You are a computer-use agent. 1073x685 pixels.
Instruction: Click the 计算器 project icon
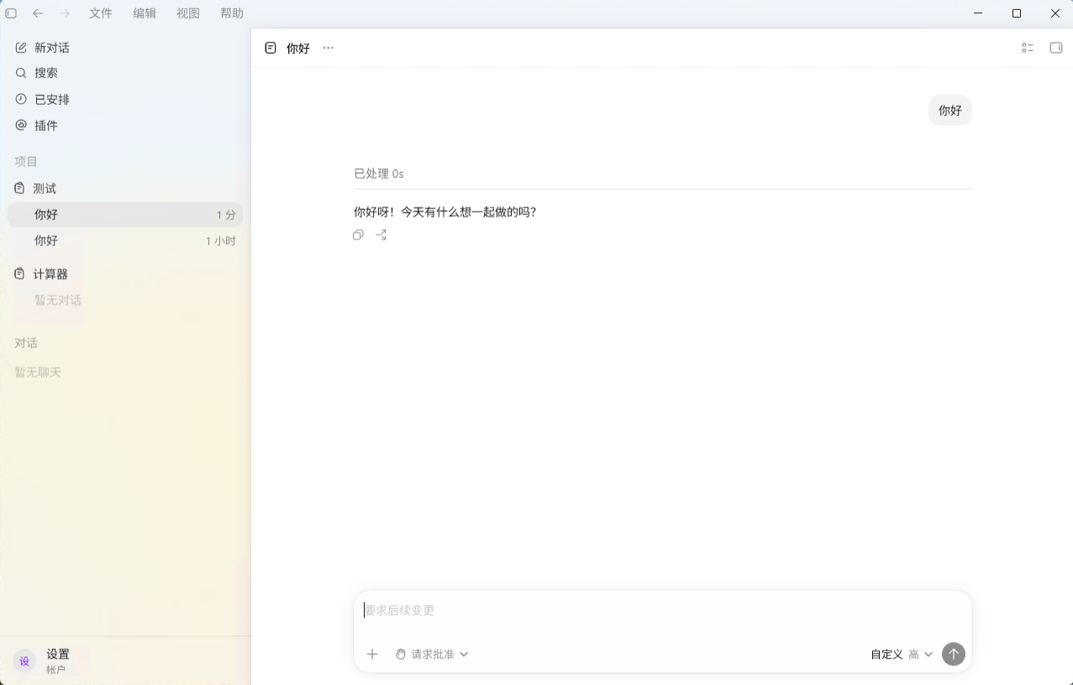[20, 274]
